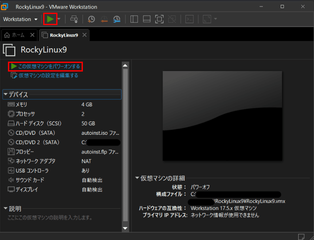Select the CD/DVD (SATA) device row
The height and width of the screenshot is (240, 314).
(62, 133)
